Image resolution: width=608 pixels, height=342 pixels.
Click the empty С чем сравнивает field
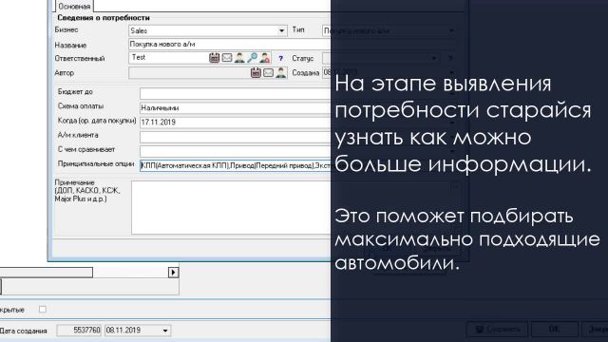pyautogui.click(x=236, y=151)
